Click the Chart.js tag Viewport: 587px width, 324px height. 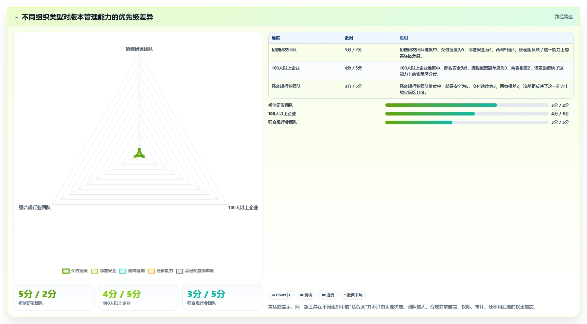tap(281, 295)
